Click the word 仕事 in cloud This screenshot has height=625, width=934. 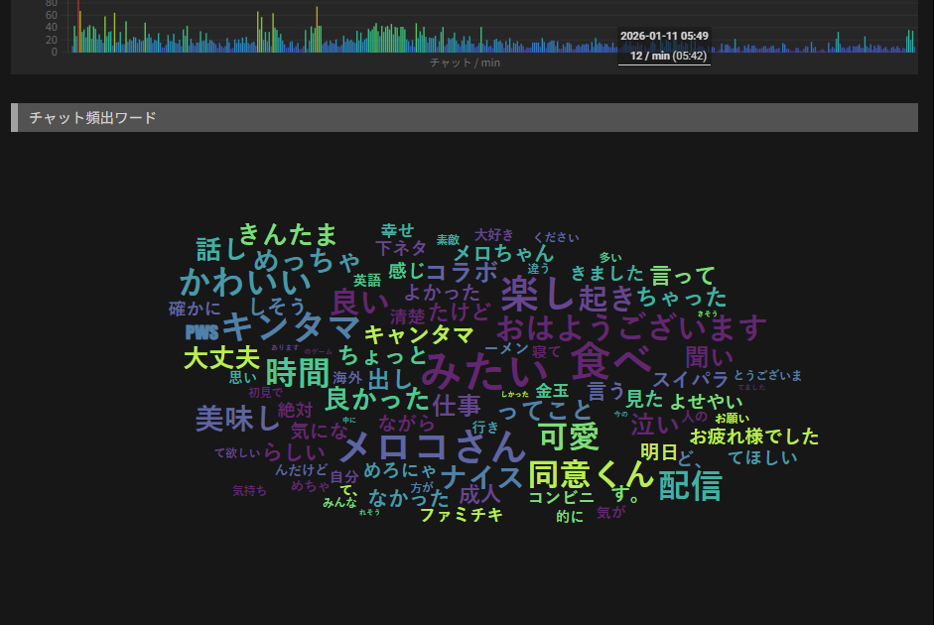pyautogui.click(x=457, y=406)
